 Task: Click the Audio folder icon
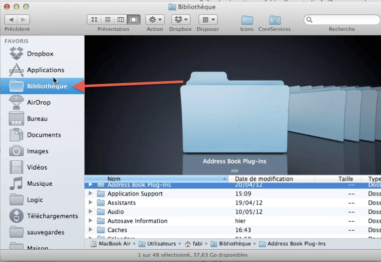[101, 211]
